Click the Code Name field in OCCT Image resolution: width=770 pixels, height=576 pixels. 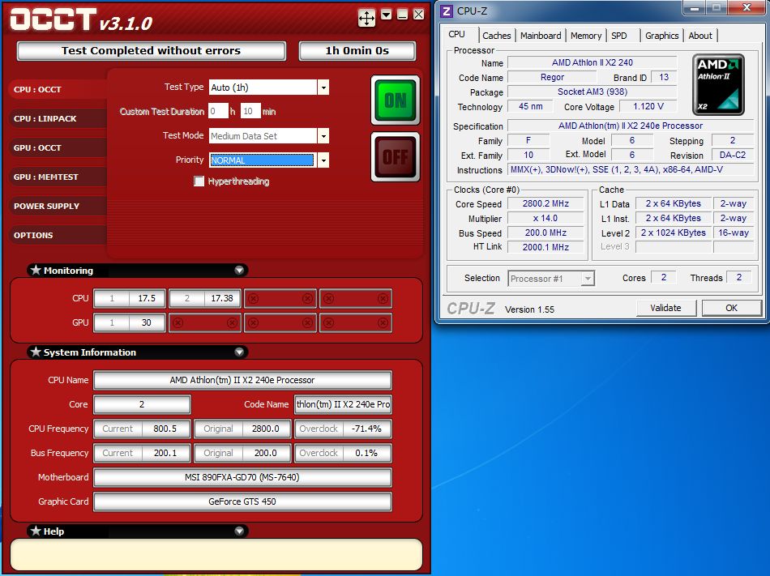(x=344, y=404)
